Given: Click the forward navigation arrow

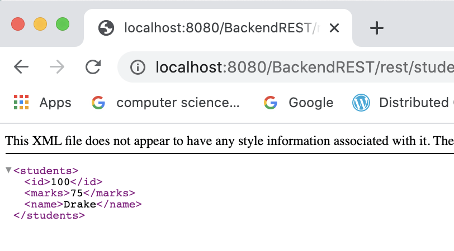Looking at the screenshot, I should (x=56, y=67).
